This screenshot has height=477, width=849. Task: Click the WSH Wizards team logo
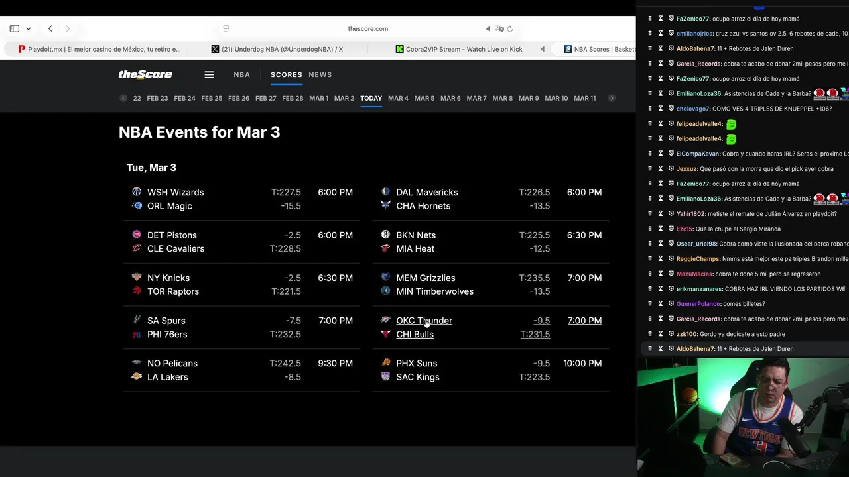(x=137, y=192)
